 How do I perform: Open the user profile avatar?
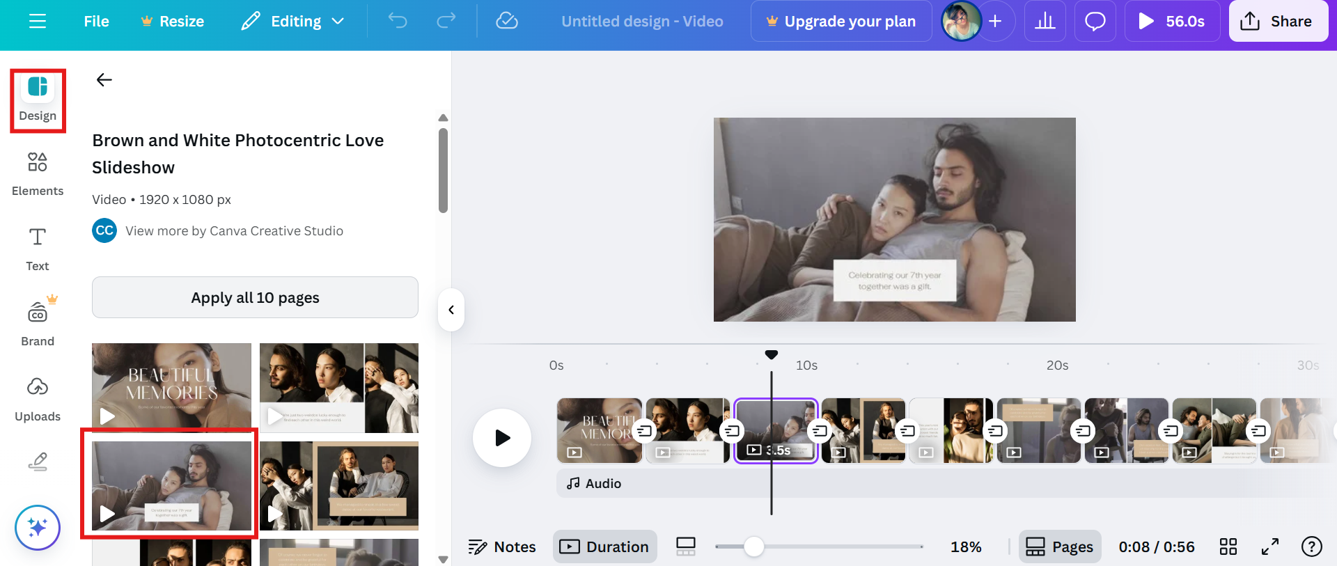point(962,22)
